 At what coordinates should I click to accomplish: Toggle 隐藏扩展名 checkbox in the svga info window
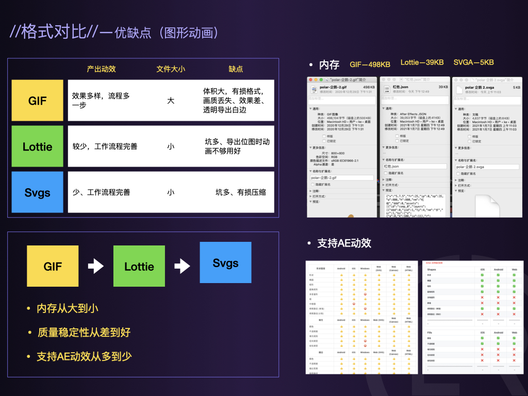point(458,174)
